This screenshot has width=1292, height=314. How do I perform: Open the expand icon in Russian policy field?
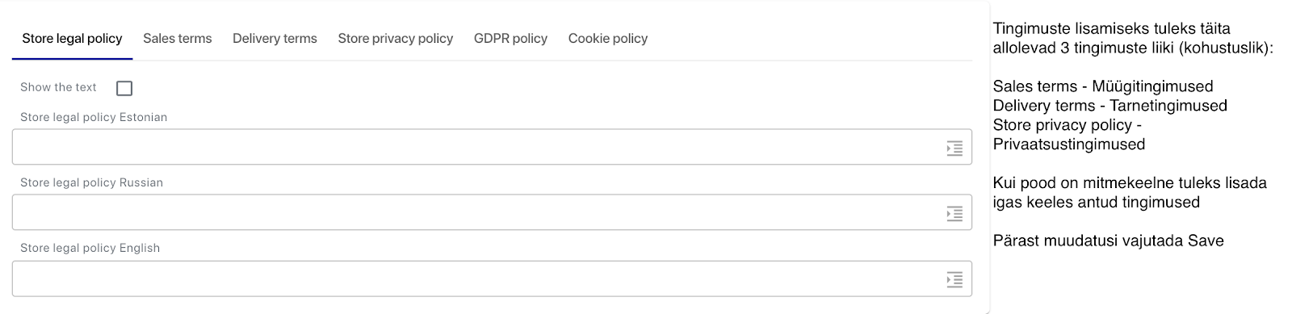pos(954,214)
